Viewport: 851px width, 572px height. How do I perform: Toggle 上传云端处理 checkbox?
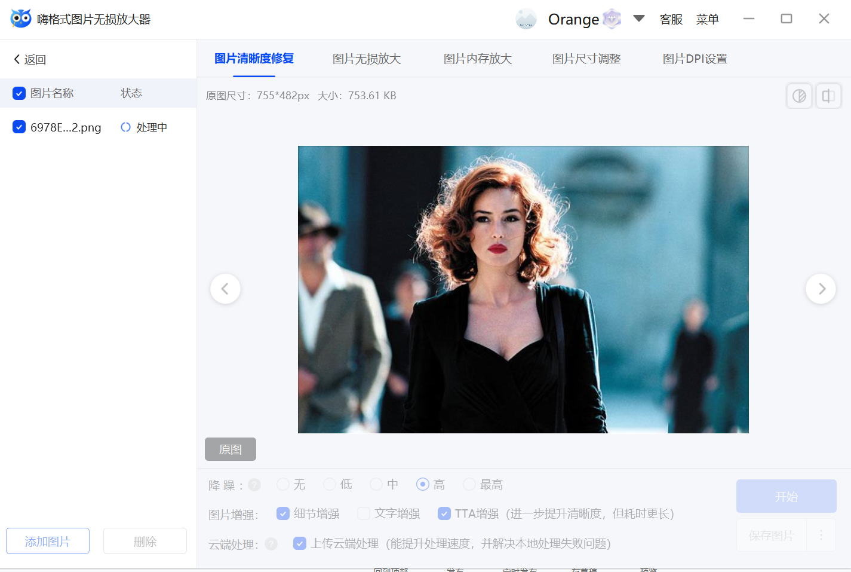click(x=300, y=543)
